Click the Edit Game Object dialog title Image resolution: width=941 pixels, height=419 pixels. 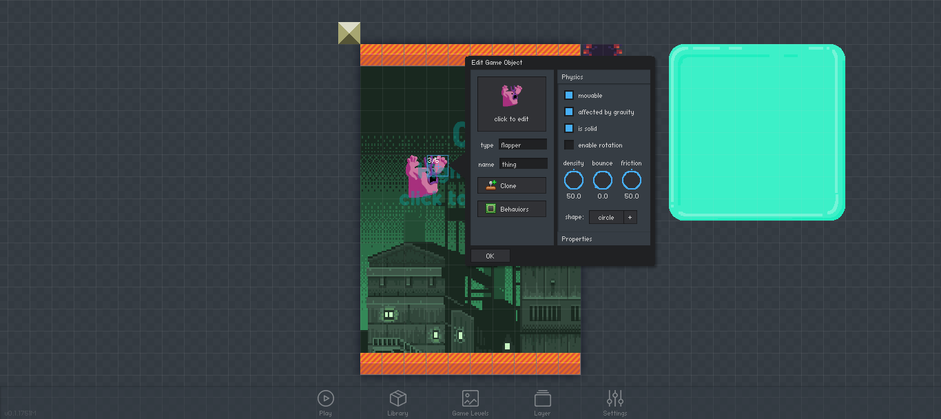click(497, 63)
